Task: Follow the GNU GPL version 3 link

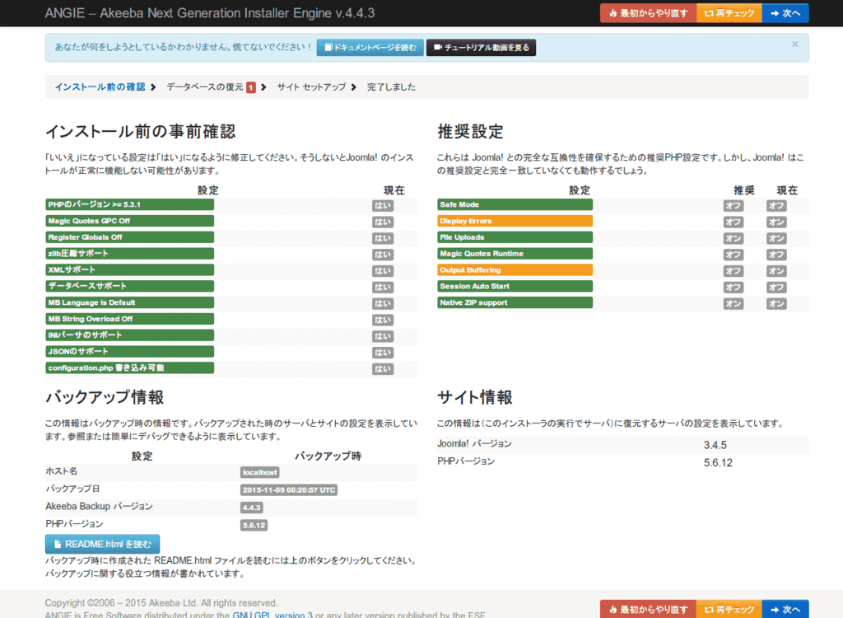Action: 272,615
